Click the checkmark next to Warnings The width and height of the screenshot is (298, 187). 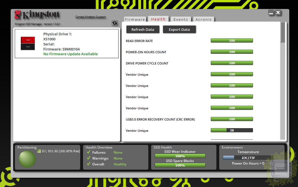pos(88,158)
